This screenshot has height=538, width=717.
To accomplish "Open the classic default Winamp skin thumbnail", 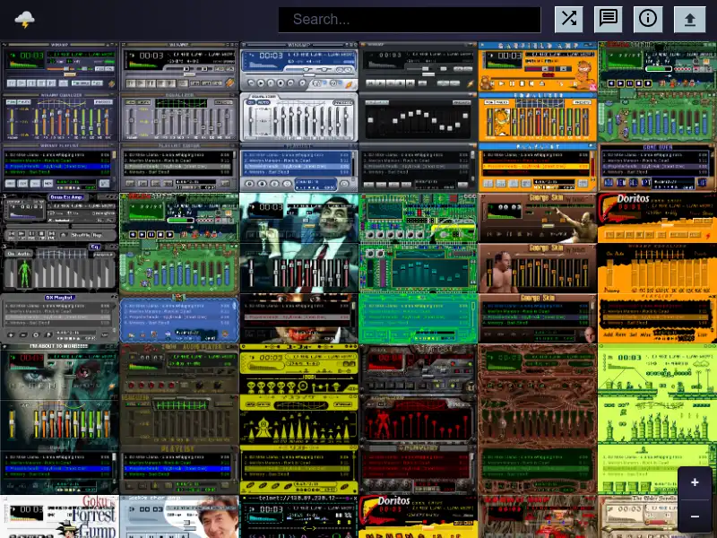I will 59,117.
